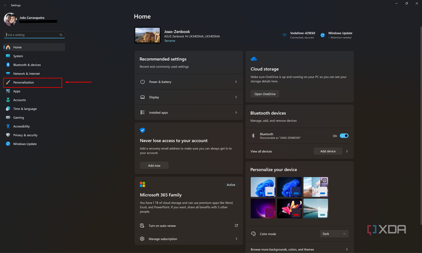This screenshot has width=422, height=253.
Task: Click the Find a setting search field
Action: (x=34, y=35)
